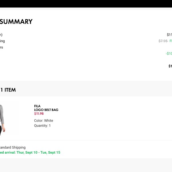Click the subtotal row label ending in parenthesis

pos(1,35)
